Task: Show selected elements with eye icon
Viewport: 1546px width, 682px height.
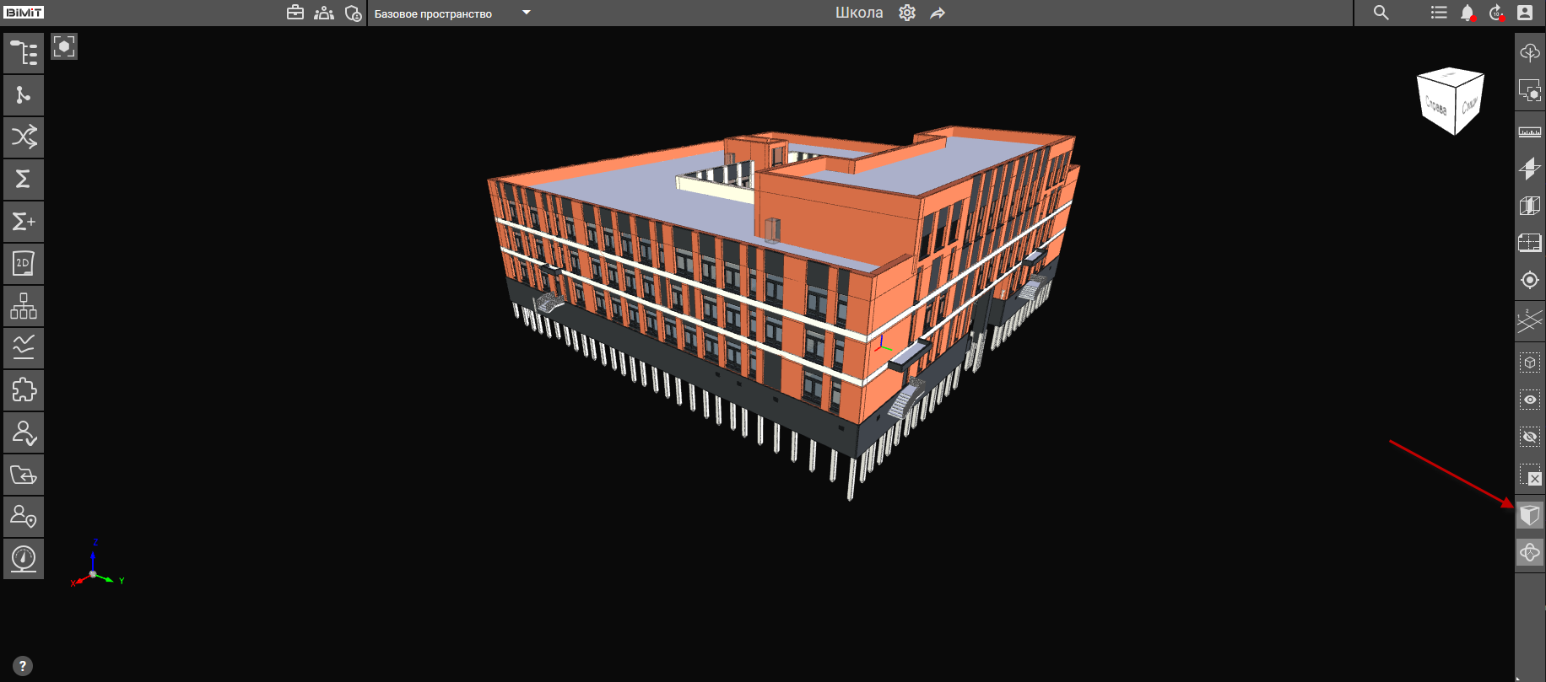Action: (1529, 400)
